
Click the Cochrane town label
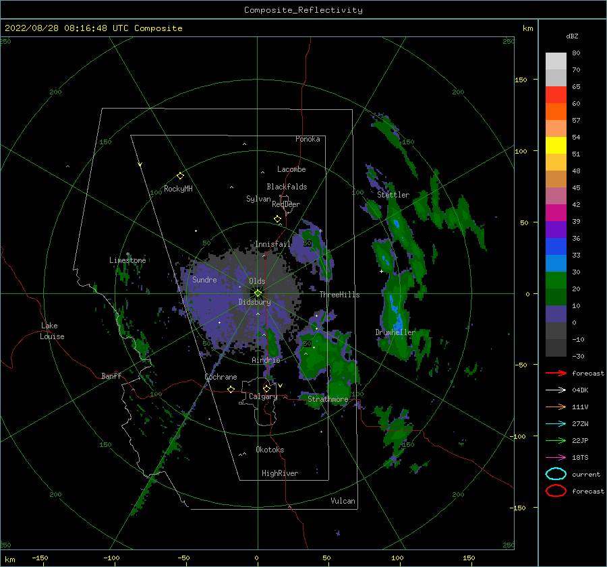(x=221, y=377)
